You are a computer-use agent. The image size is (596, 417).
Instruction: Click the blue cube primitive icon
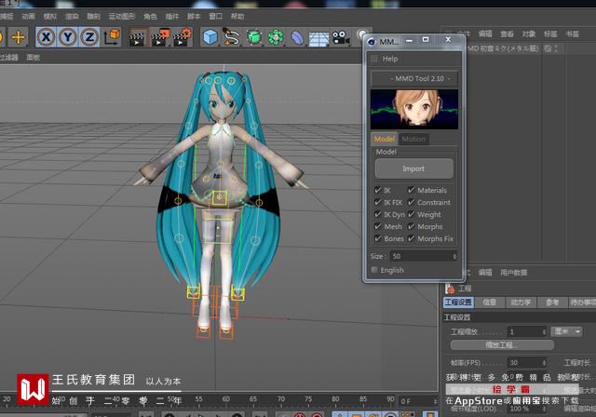pyautogui.click(x=210, y=37)
